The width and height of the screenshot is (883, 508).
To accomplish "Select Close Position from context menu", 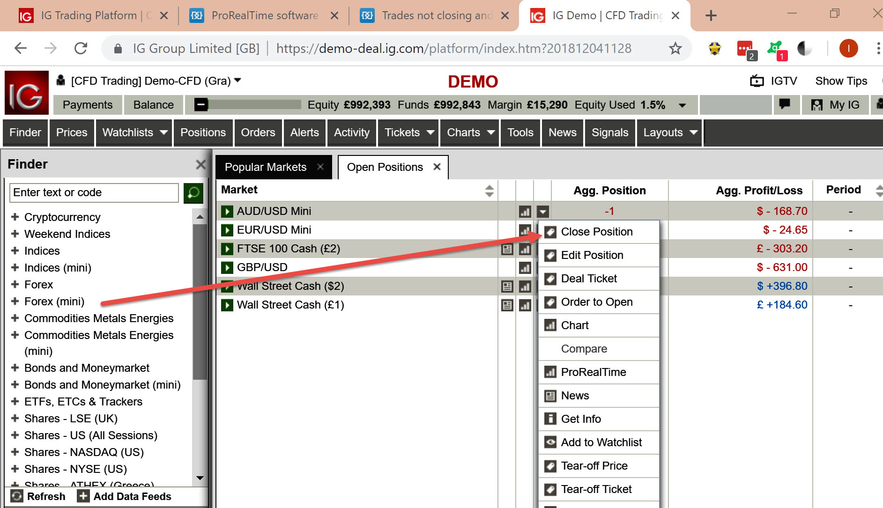I will point(599,232).
